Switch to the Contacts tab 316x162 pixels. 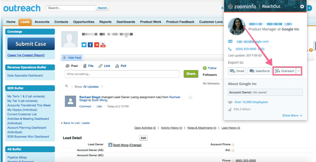pyautogui.click(x=61, y=22)
